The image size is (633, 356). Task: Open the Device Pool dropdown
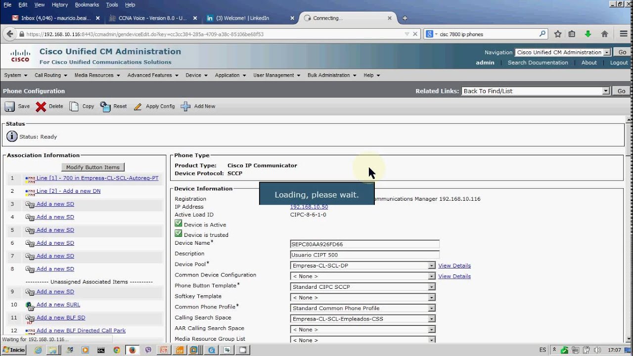click(363, 266)
